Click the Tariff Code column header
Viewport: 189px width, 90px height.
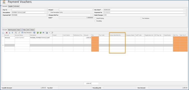(140, 35)
